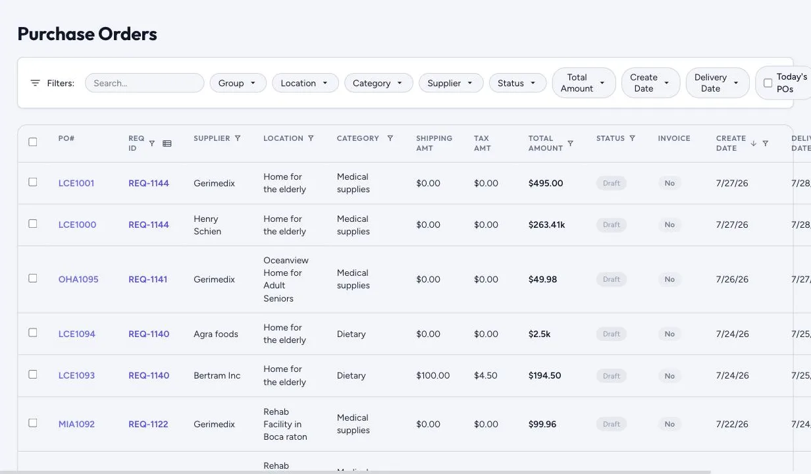Click Rehab Facility in Boca raton location
Screen dimensions: 811x474
[x=285, y=424]
